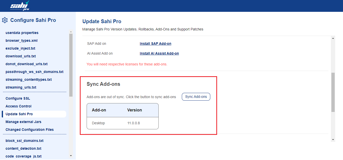Open download_urls.txt file entry
Image resolution: width=343 pixels, height=160 pixels.
21,56
